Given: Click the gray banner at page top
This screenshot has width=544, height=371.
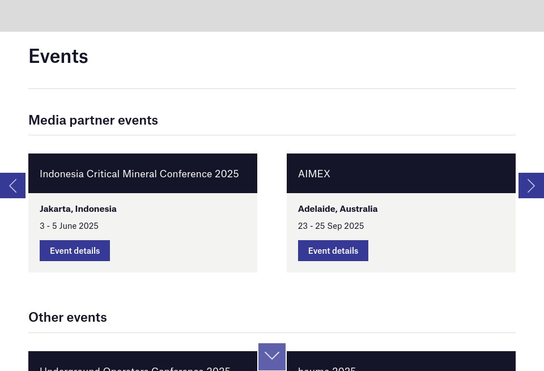Looking at the screenshot, I should pos(272,15).
